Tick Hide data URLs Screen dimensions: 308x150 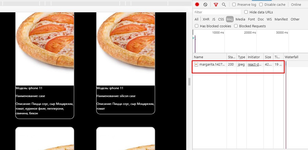pyautogui.click(x=246, y=12)
